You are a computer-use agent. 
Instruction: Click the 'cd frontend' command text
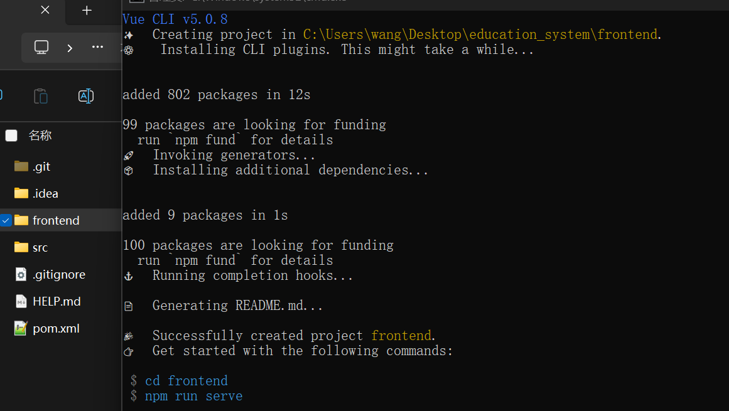point(186,381)
